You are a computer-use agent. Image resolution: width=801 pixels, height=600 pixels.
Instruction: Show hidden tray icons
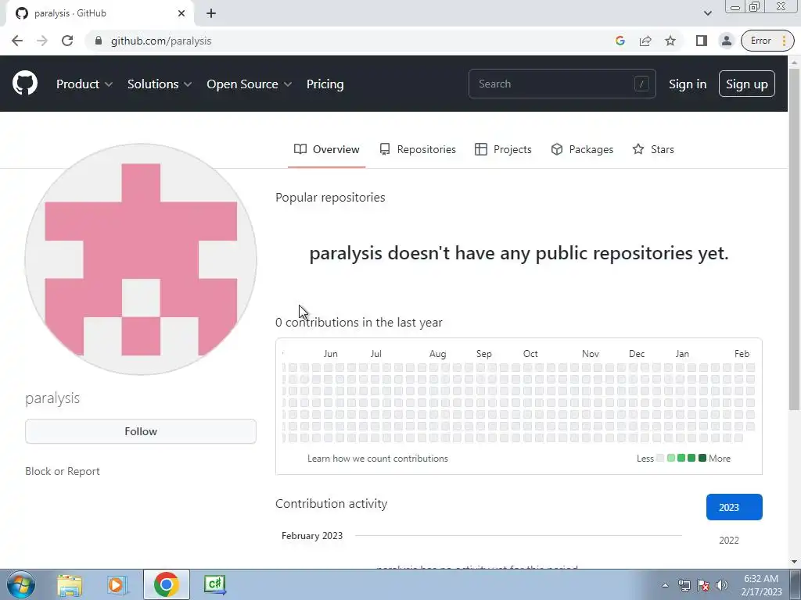pyautogui.click(x=665, y=586)
